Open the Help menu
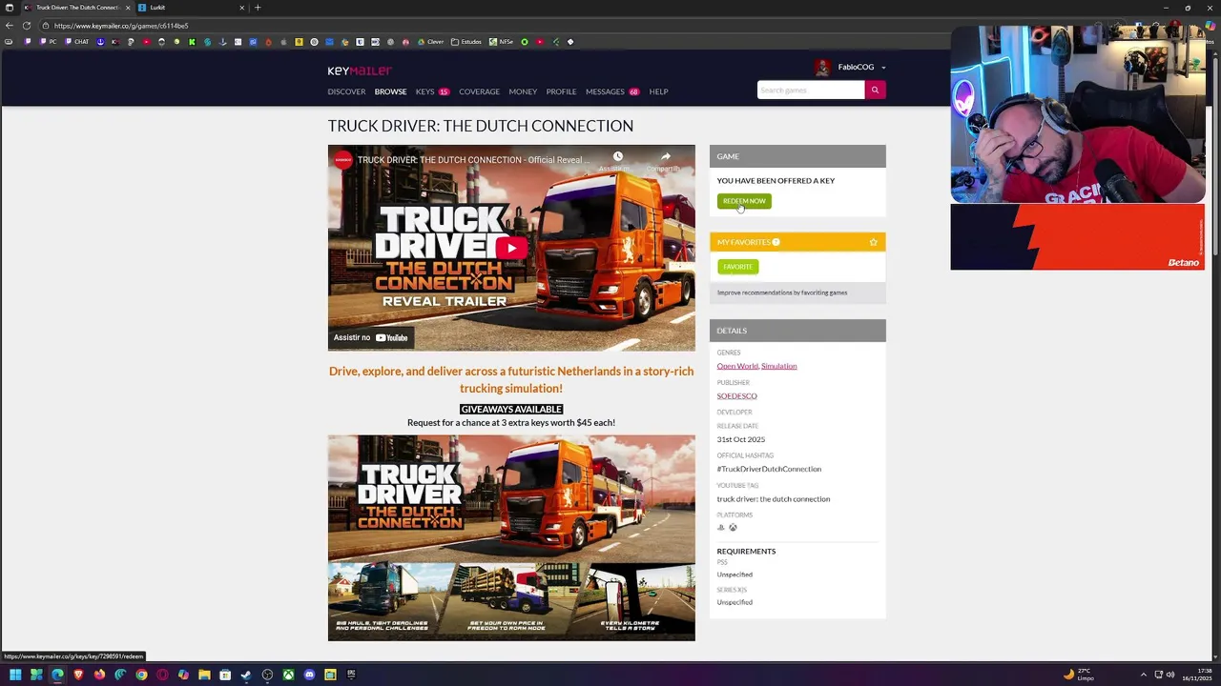 pos(658,91)
